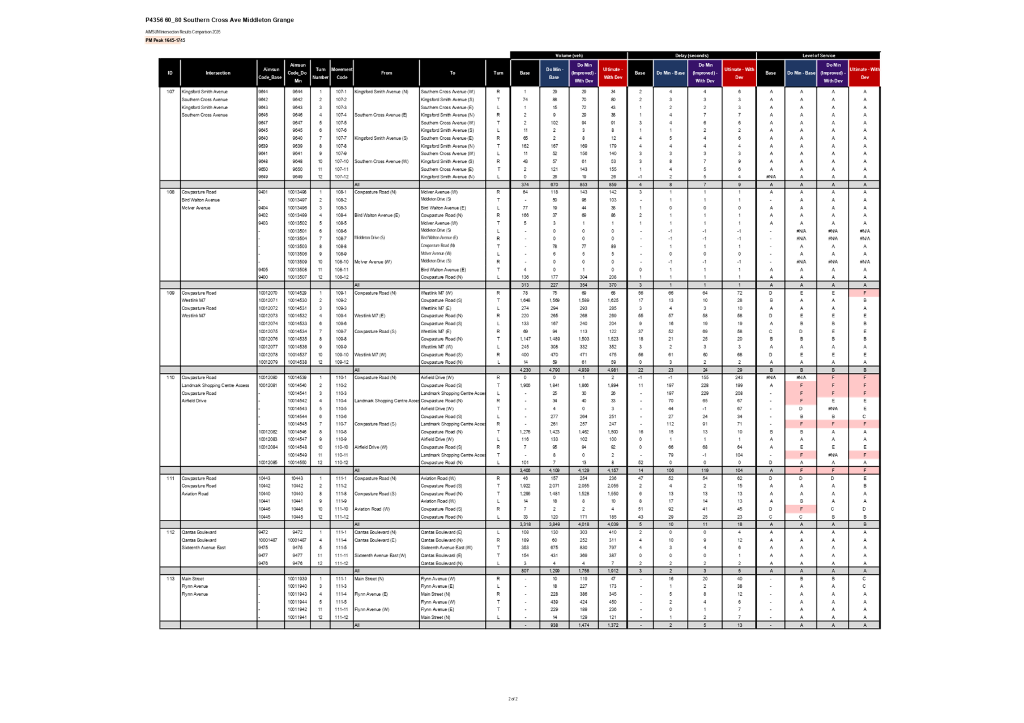Screen dimensions: 1024x723
Task: Click the 'To' column header
Action: (x=453, y=73)
